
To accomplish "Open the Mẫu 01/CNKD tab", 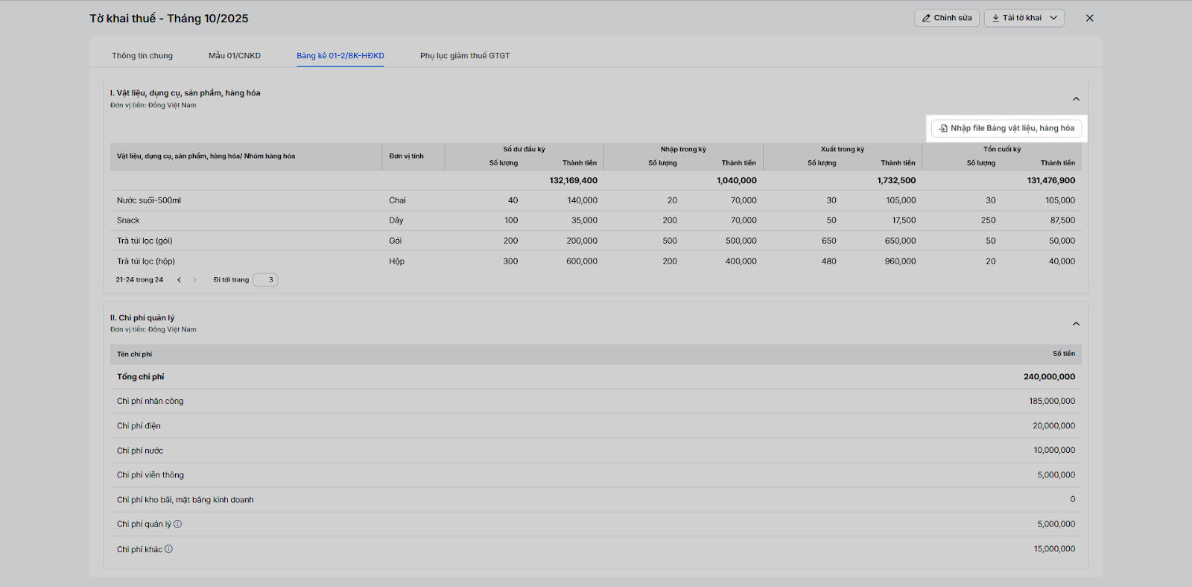I will (x=235, y=56).
